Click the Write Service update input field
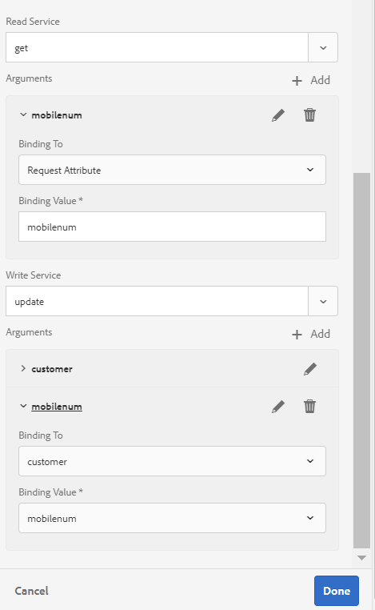Screen dimensions: 375x610 (x=157, y=302)
